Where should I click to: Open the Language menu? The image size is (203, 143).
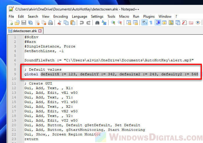pos(79,16)
